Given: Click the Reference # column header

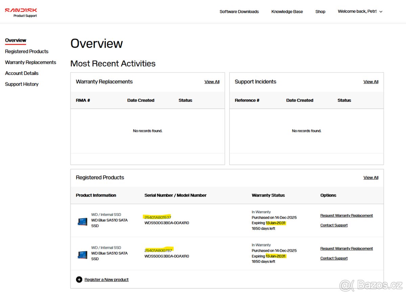Looking at the screenshot, I should coord(247,100).
